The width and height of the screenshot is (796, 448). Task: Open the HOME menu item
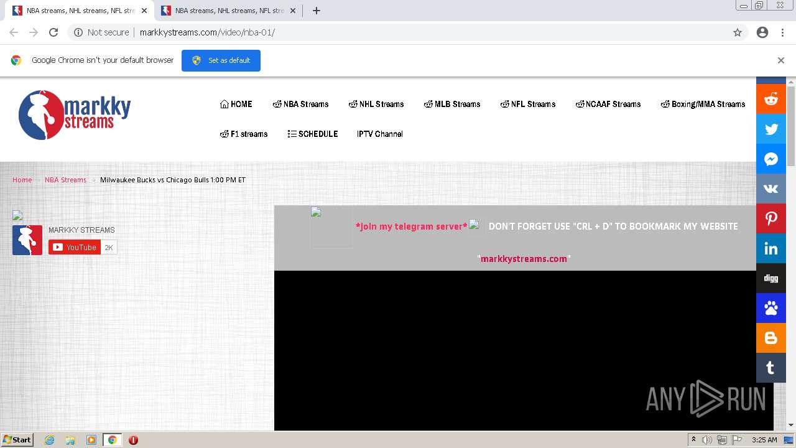tap(236, 104)
